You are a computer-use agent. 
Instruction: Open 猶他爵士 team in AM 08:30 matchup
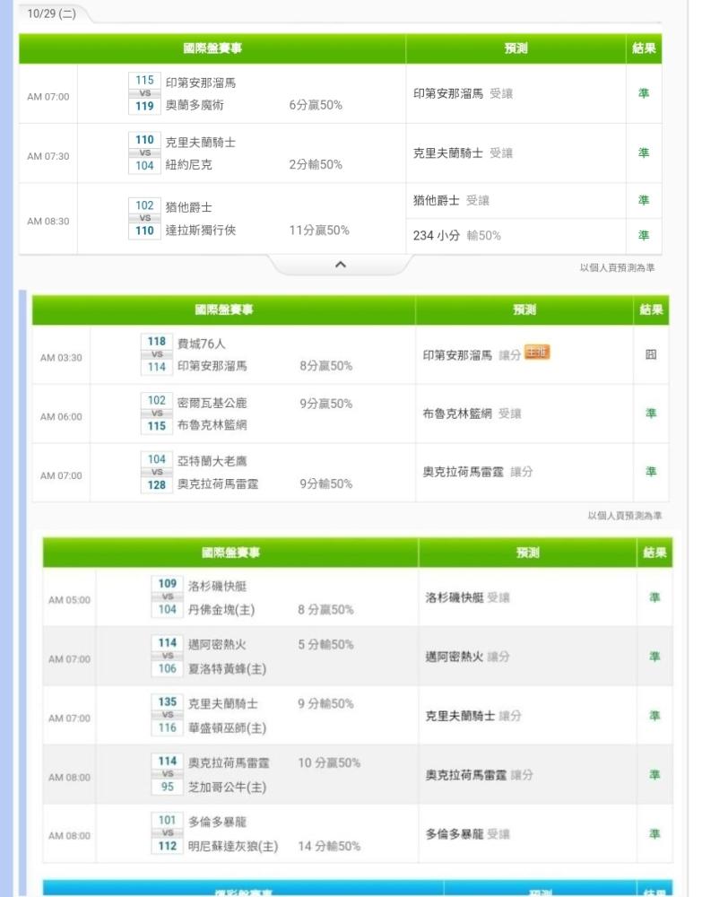click(188, 207)
